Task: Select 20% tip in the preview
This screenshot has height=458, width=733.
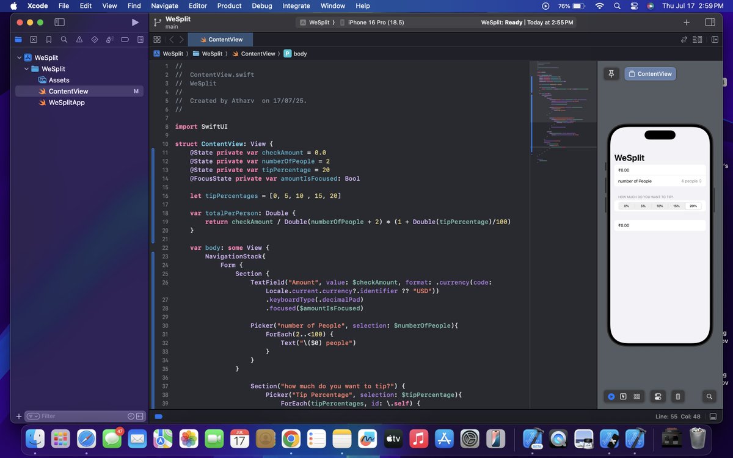Action: (693, 206)
